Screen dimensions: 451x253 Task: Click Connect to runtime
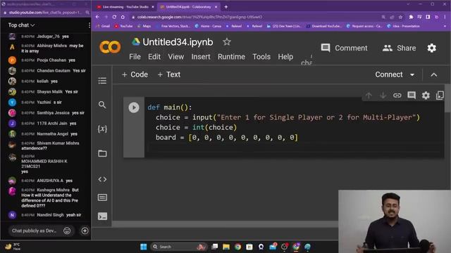pyautogui.click(x=389, y=74)
